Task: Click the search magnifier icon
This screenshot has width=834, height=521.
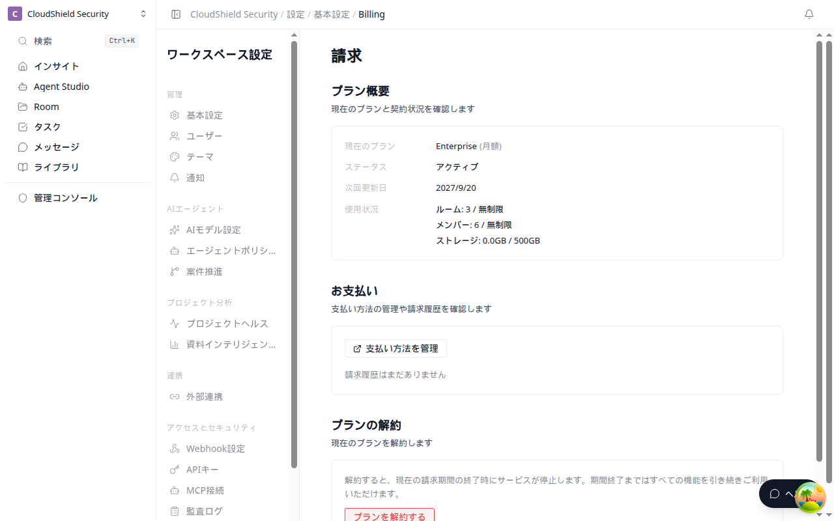Action: click(x=23, y=41)
